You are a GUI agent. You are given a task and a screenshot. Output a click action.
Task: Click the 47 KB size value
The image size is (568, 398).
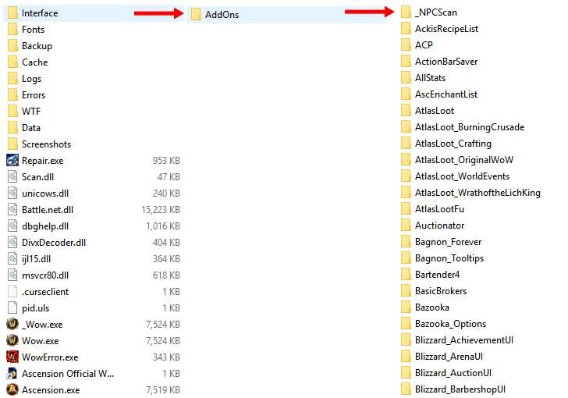tap(169, 177)
